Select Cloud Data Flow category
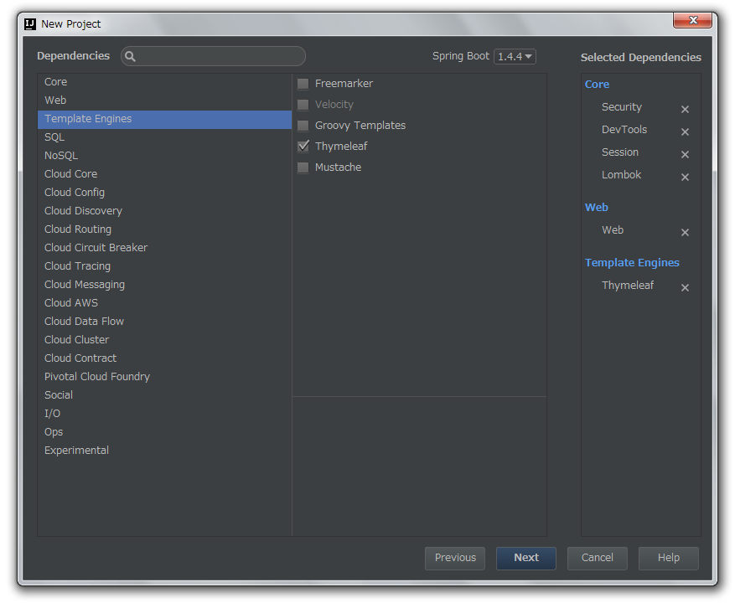This screenshot has width=735, height=603. tap(164, 322)
